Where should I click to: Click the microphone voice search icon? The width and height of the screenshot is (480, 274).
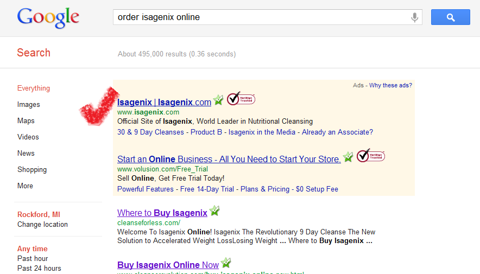tap(415, 17)
